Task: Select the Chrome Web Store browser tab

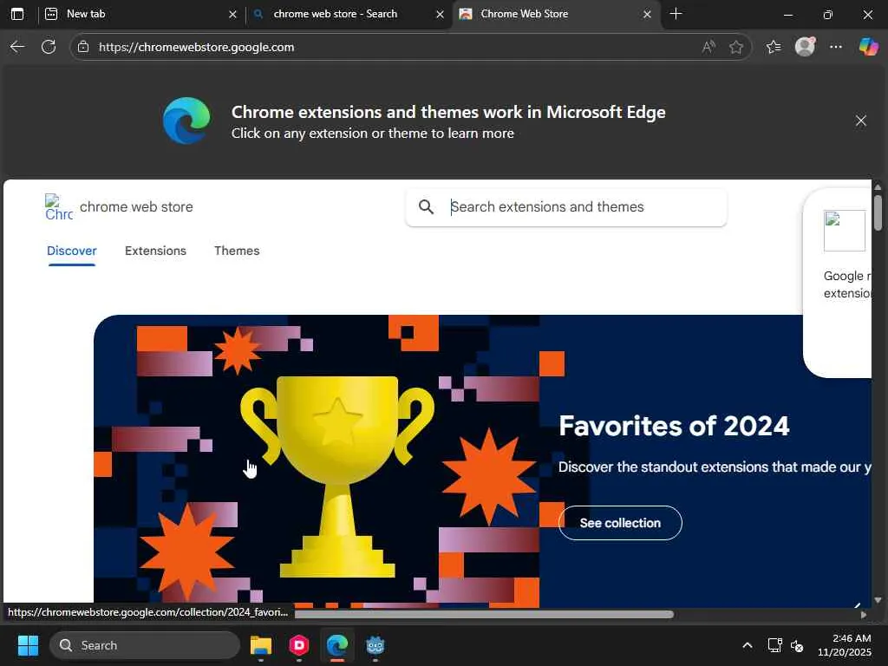Action: (556, 14)
